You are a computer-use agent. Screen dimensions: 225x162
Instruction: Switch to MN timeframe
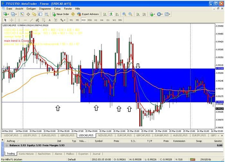tap(120, 20)
